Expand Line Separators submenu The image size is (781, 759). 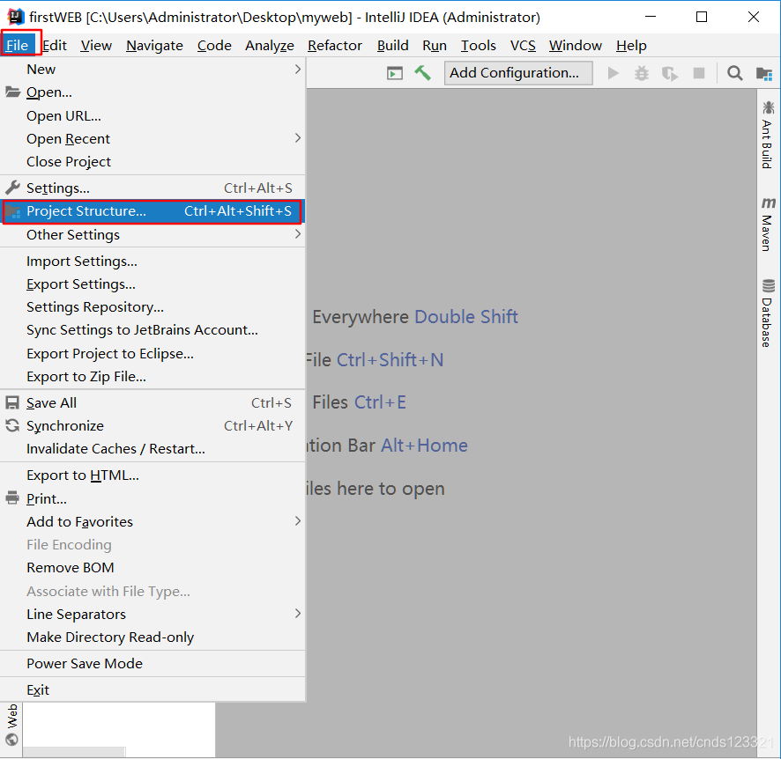152,615
